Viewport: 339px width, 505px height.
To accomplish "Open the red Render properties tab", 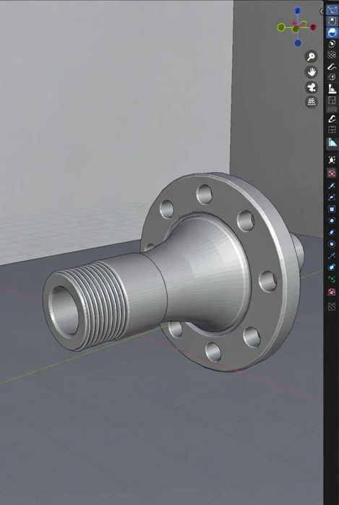I will click(x=332, y=173).
